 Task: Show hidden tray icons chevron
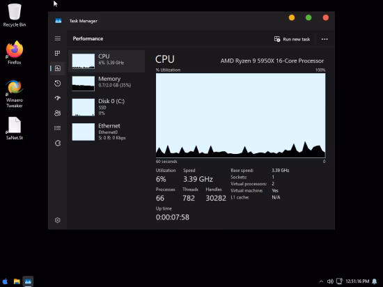point(321,281)
